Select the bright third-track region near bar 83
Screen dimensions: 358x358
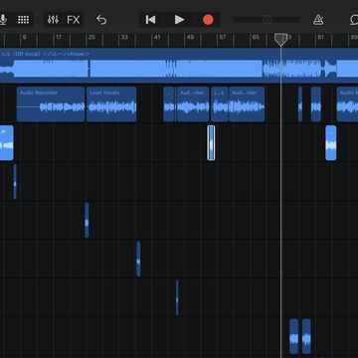click(331, 143)
